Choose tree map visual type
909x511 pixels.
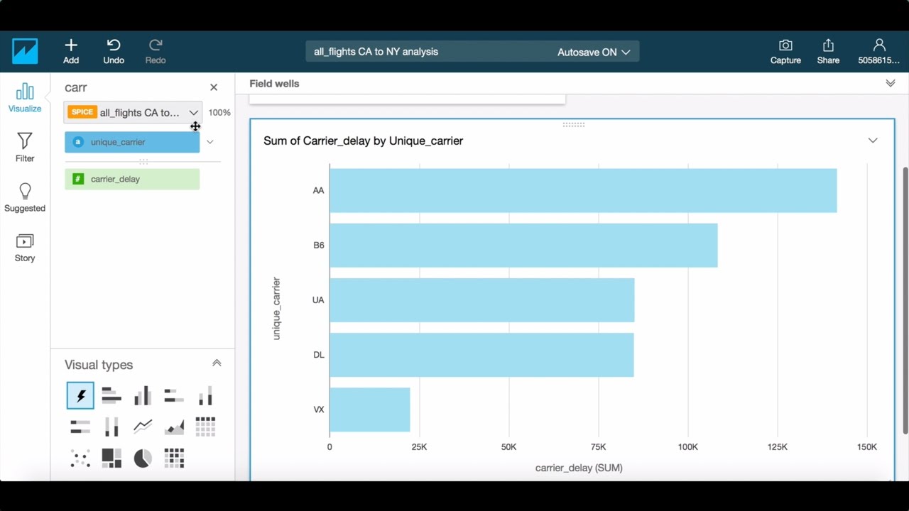click(111, 458)
